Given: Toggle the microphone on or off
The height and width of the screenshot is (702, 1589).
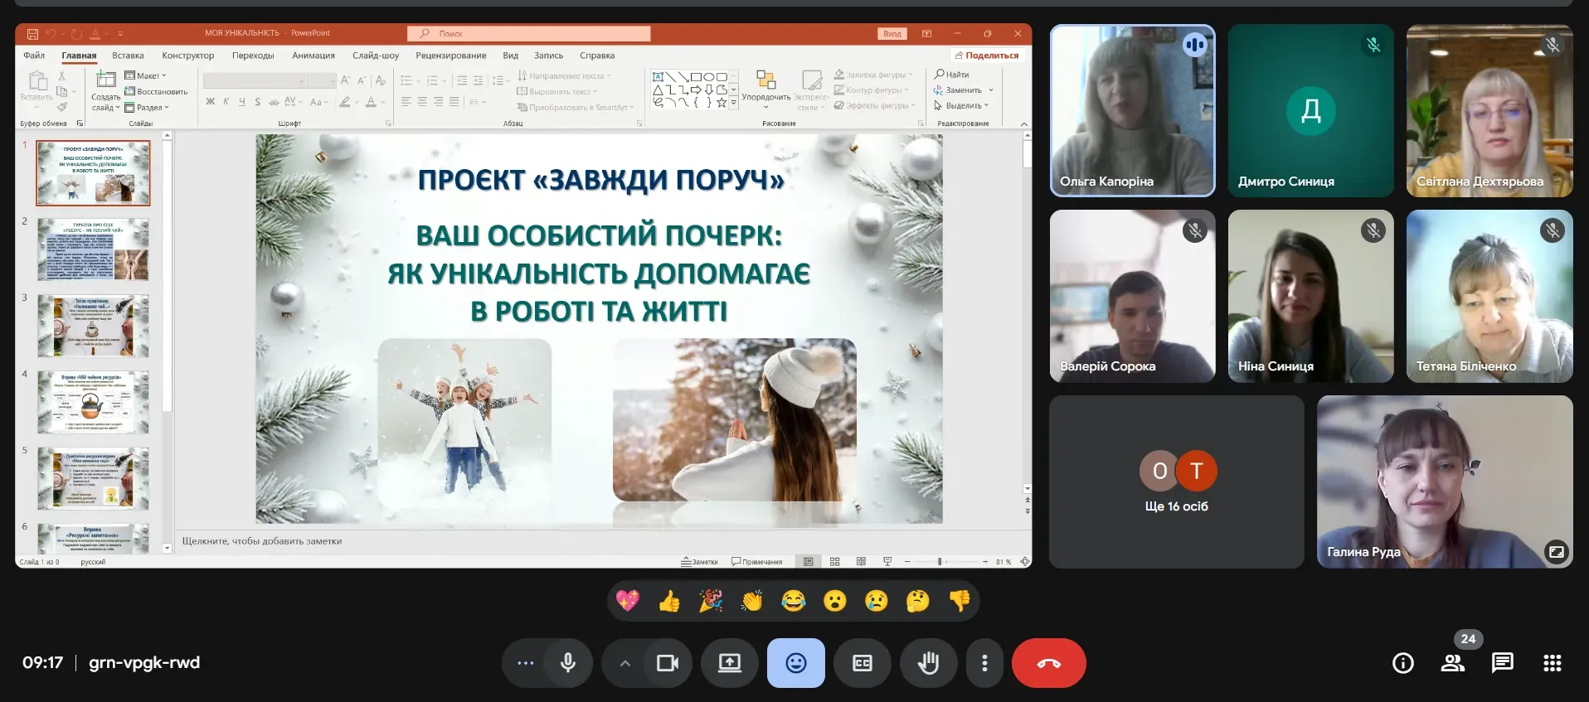Looking at the screenshot, I should click(x=568, y=663).
